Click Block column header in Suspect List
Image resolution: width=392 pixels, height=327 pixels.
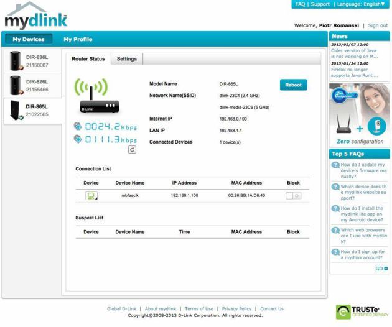click(x=293, y=232)
